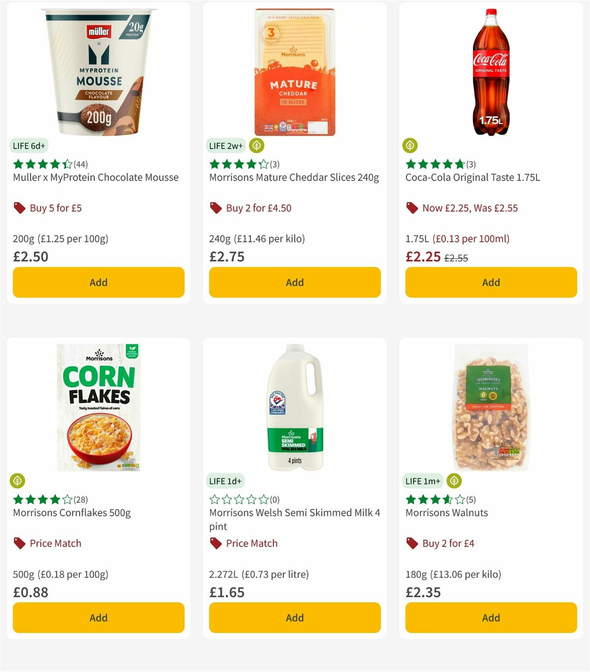Click the green leaf icon beside the Cheddar LIFE badge
Screen dimensions: 590x672
pos(258,146)
